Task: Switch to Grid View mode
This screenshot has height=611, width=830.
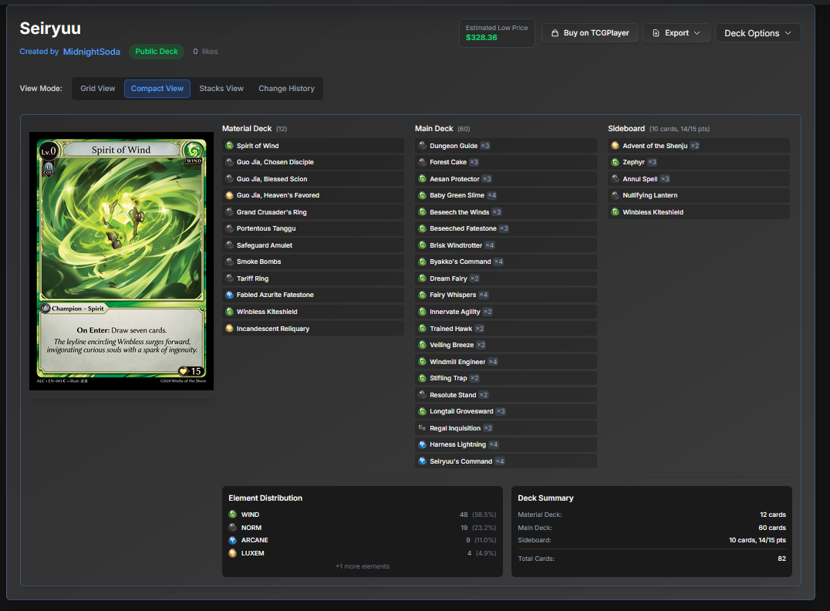Action: [97, 88]
